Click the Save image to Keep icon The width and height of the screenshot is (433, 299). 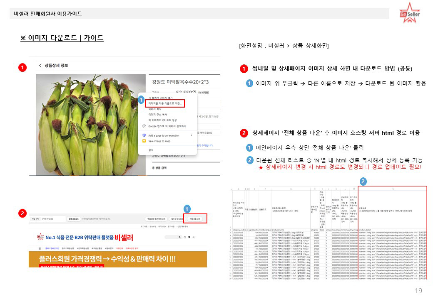click(144, 141)
